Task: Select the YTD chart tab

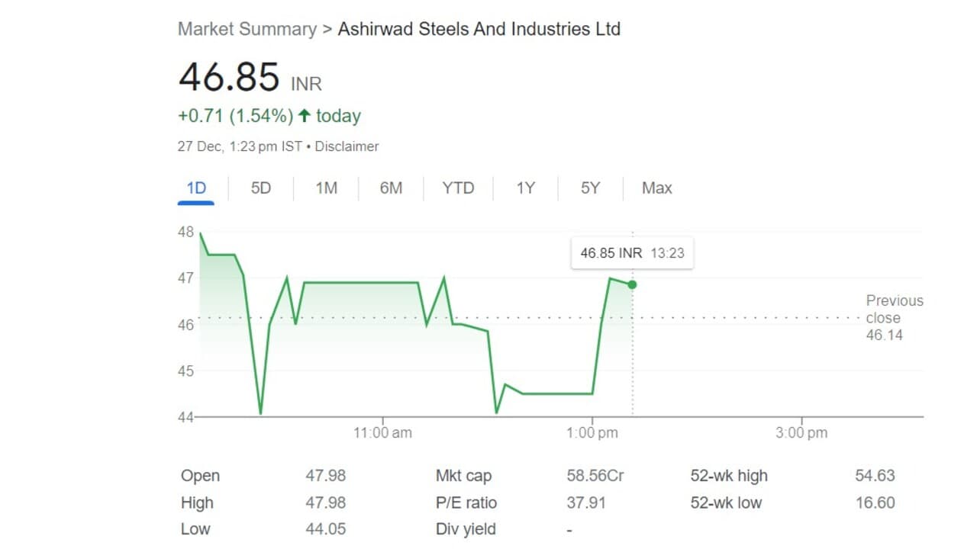Action: click(458, 188)
